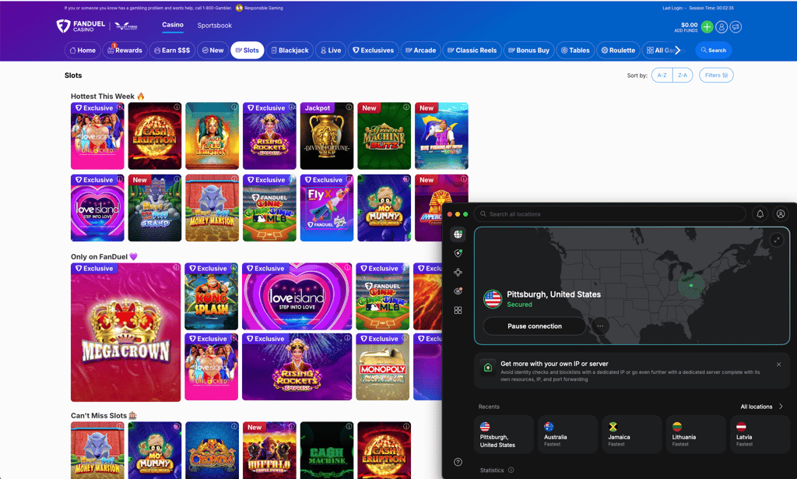The image size is (797, 479).
Task: Click in VPN Search all locations field
Action: coord(610,214)
